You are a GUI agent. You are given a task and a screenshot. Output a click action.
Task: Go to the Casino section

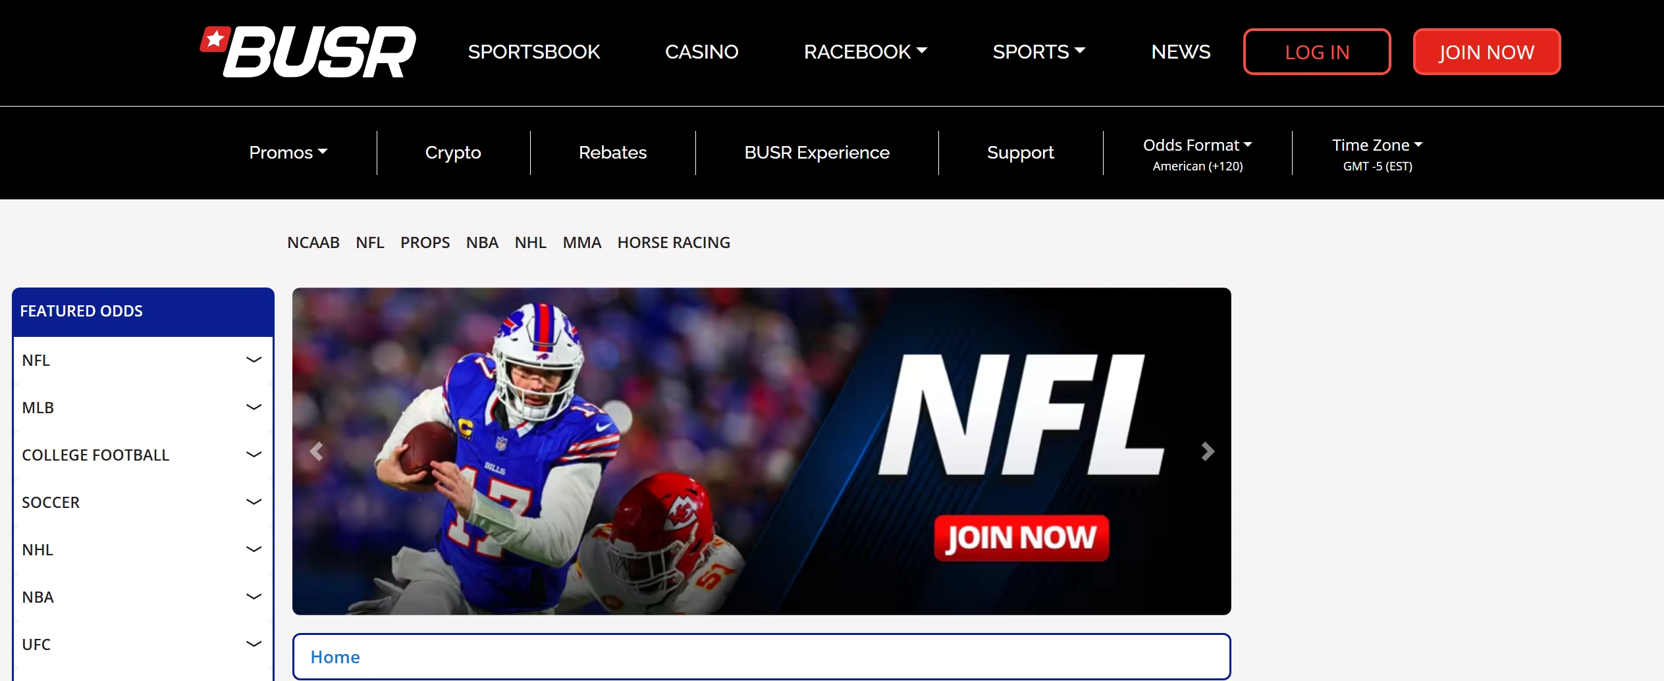(701, 52)
